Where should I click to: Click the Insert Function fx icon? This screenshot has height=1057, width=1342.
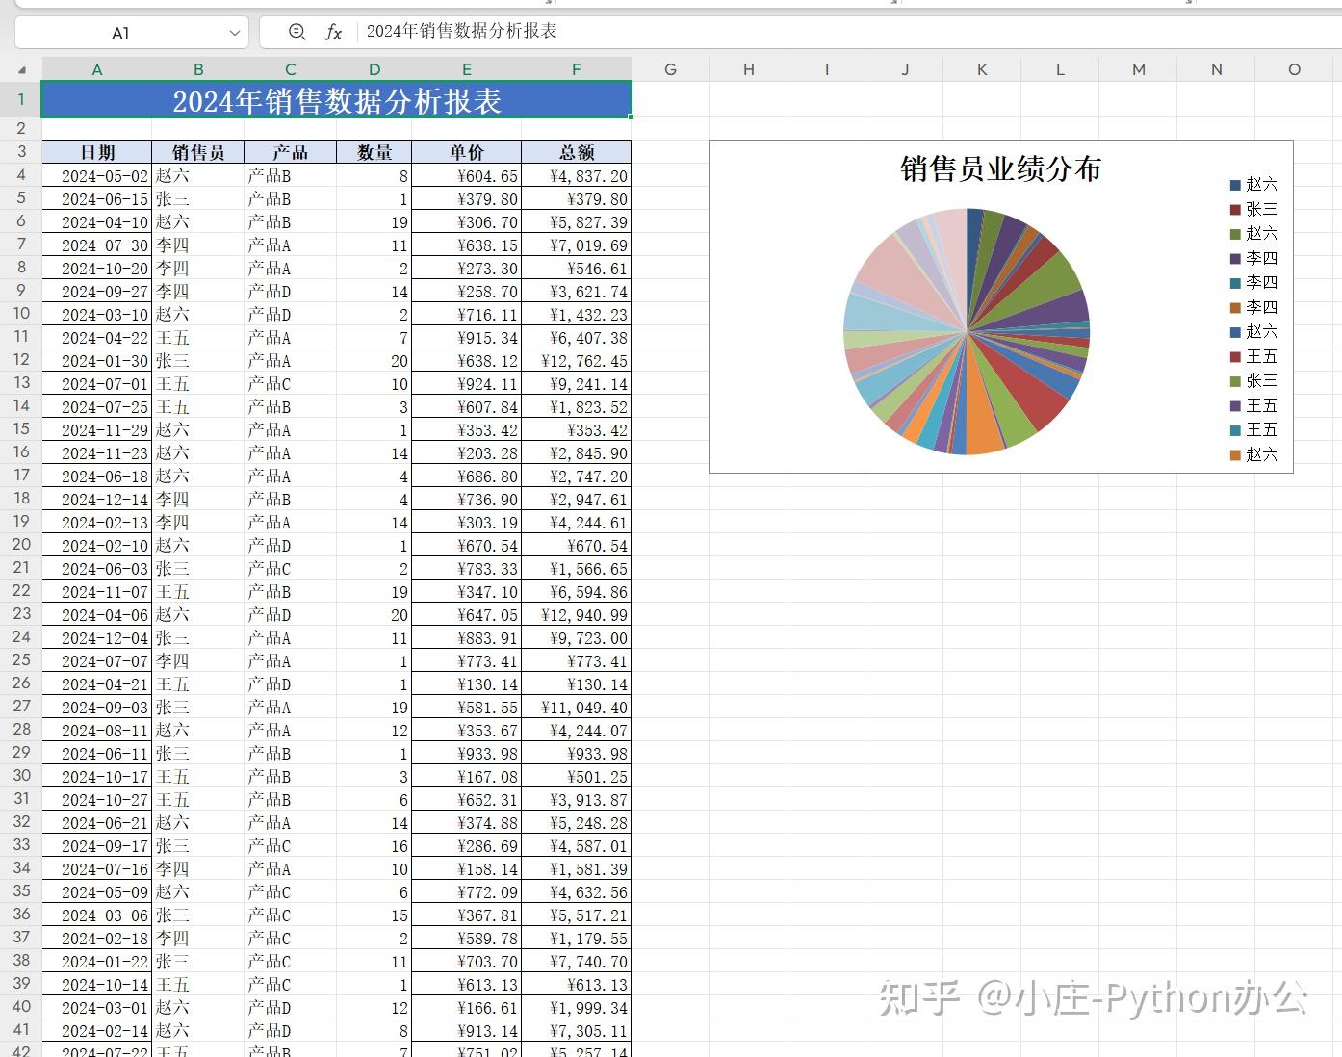332,32
